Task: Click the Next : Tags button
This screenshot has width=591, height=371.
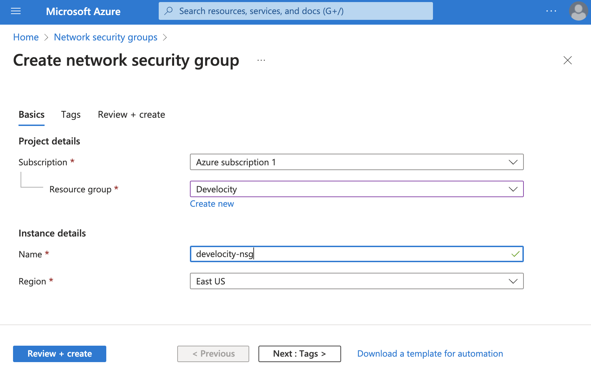Action: coord(299,354)
